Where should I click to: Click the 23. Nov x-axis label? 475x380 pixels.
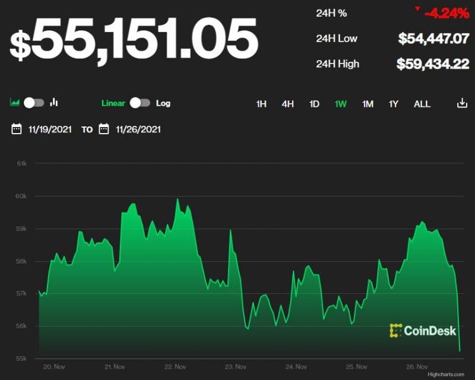point(235,367)
